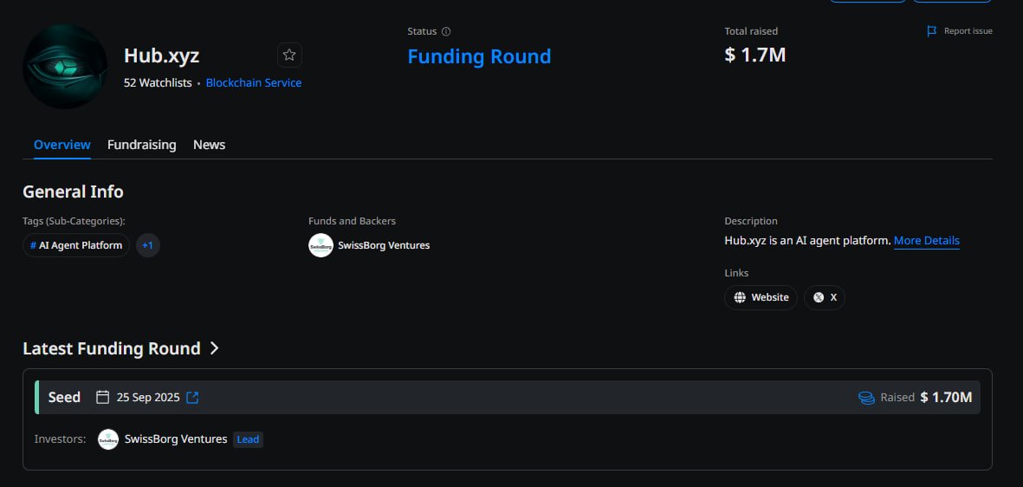This screenshot has height=487, width=1023.
Task: Click the Hub.xyz project title
Action: [162, 56]
